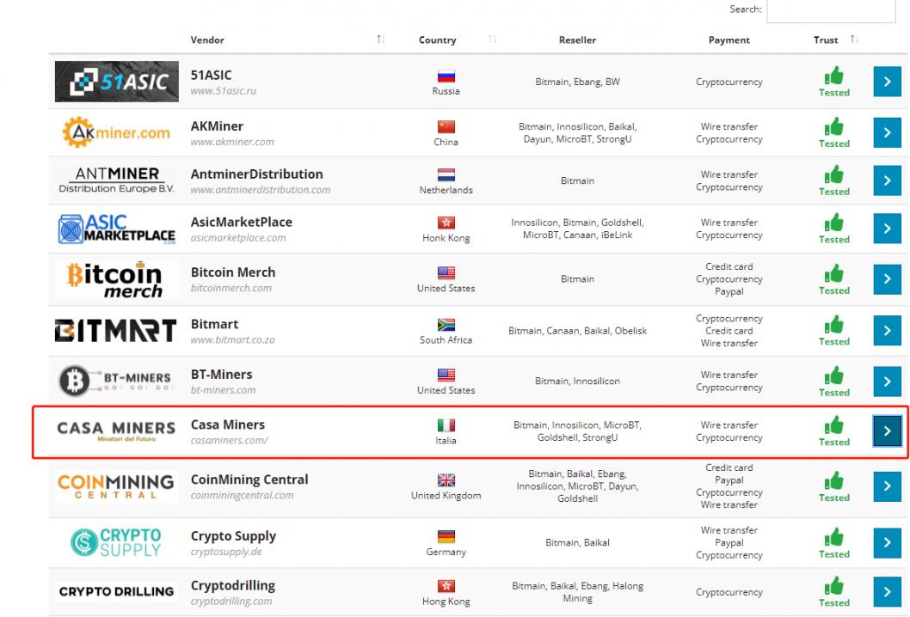Click the South Africa flag icon
The image size is (910, 617).
coord(446,325)
